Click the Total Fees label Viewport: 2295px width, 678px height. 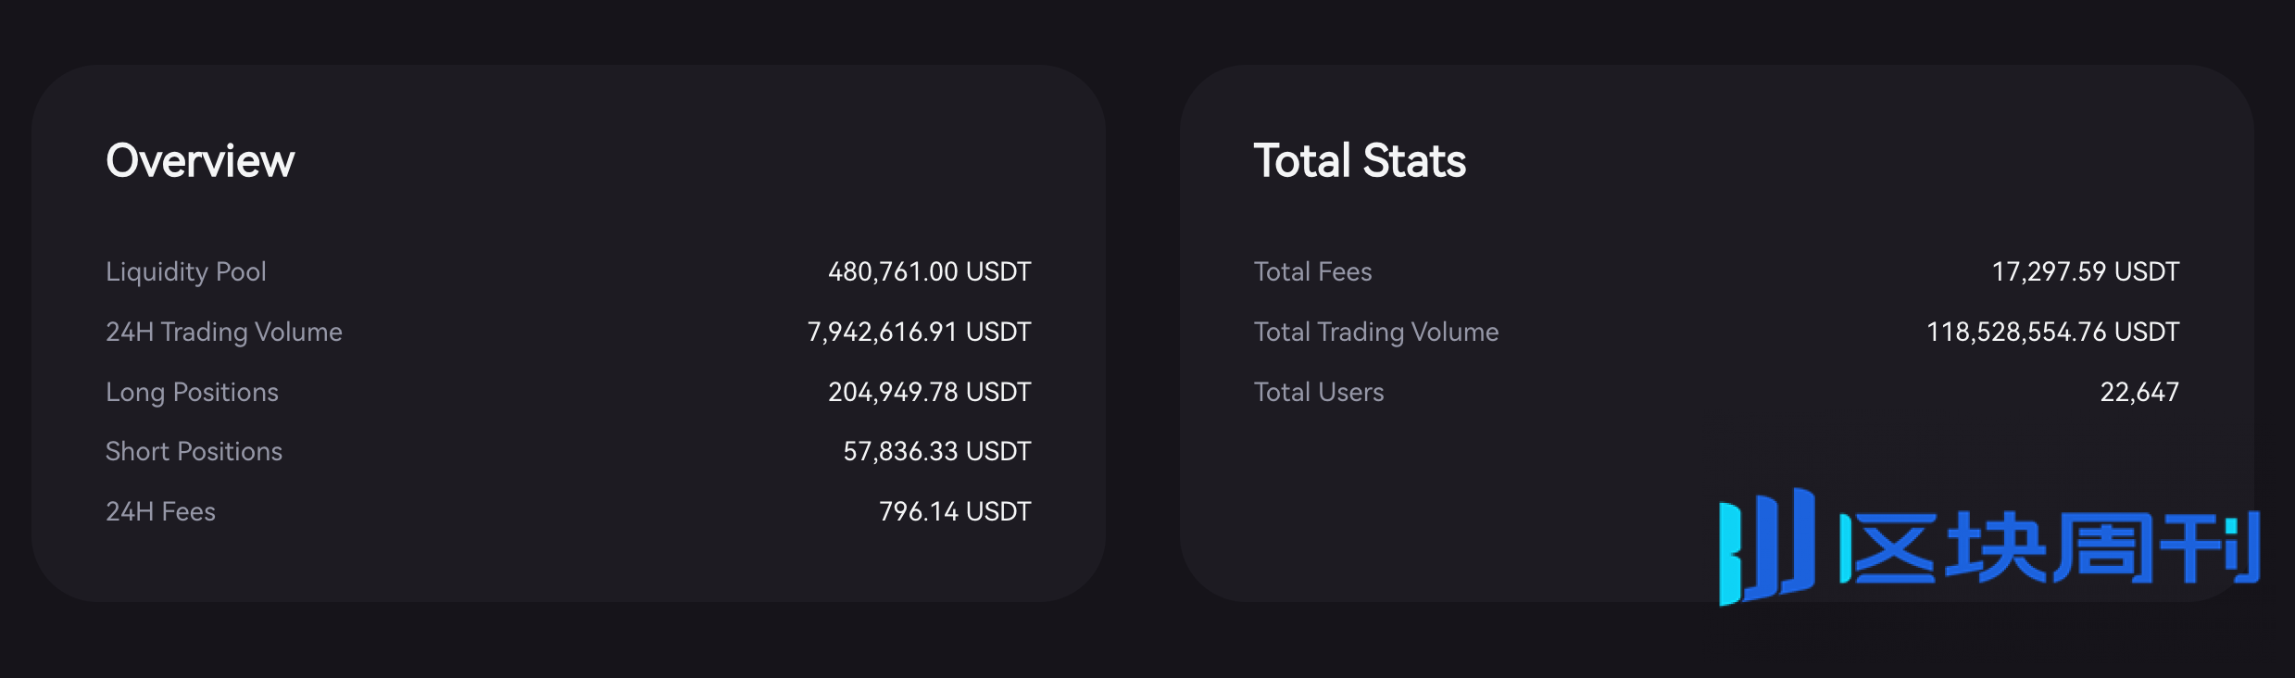(x=1312, y=271)
